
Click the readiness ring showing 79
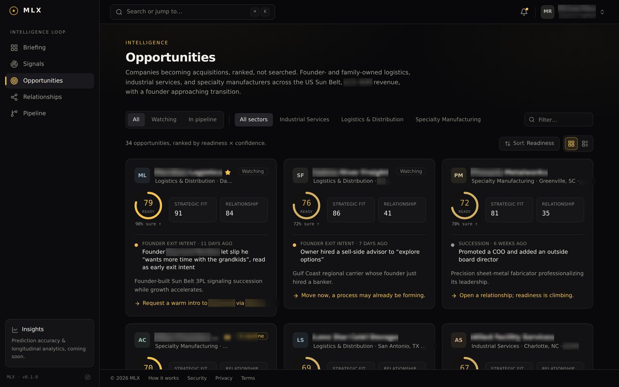[x=148, y=206]
